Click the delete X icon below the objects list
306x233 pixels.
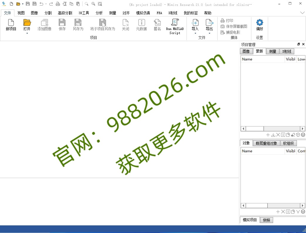pos(283,212)
